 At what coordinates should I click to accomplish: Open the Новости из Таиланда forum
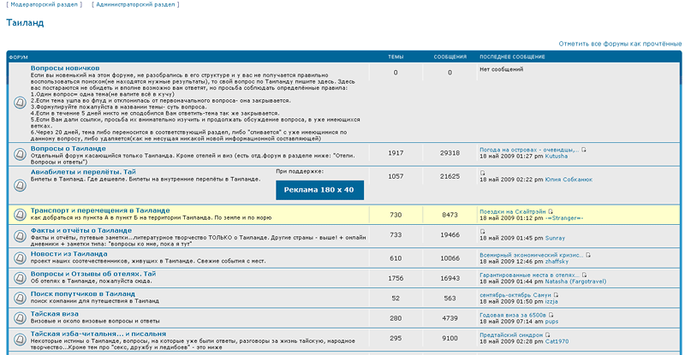tap(68, 254)
